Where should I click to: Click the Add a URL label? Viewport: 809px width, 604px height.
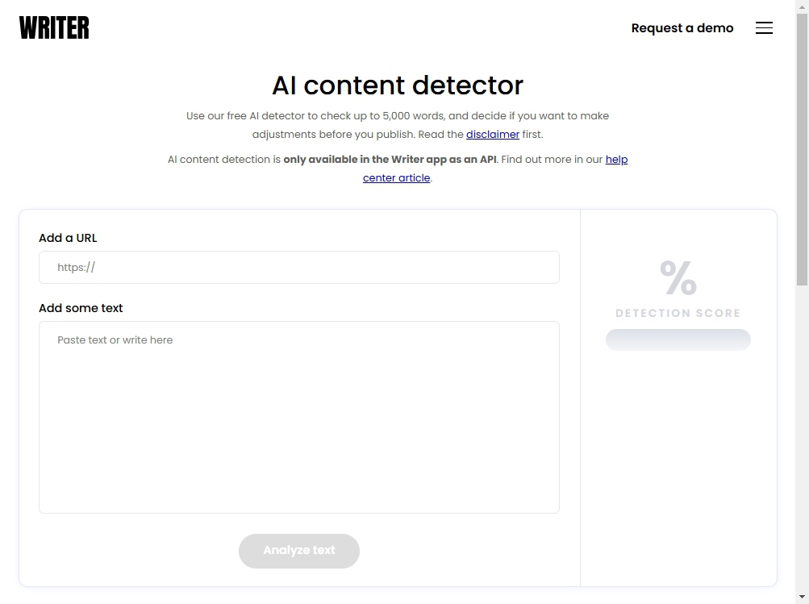[68, 238]
